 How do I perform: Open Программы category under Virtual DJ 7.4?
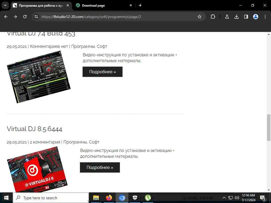click(83, 47)
